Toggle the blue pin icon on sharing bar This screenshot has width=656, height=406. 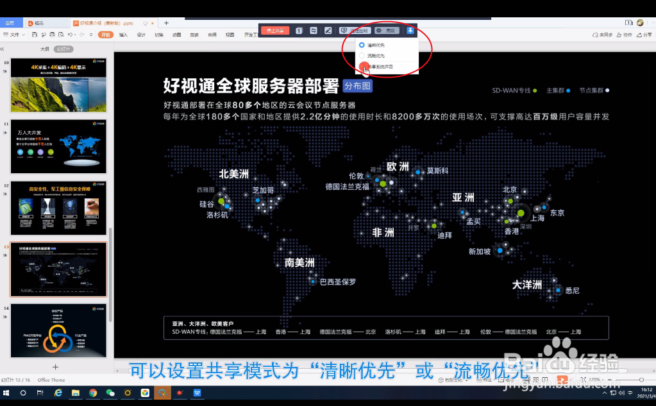pyautogui.click(x=410, y=31)
